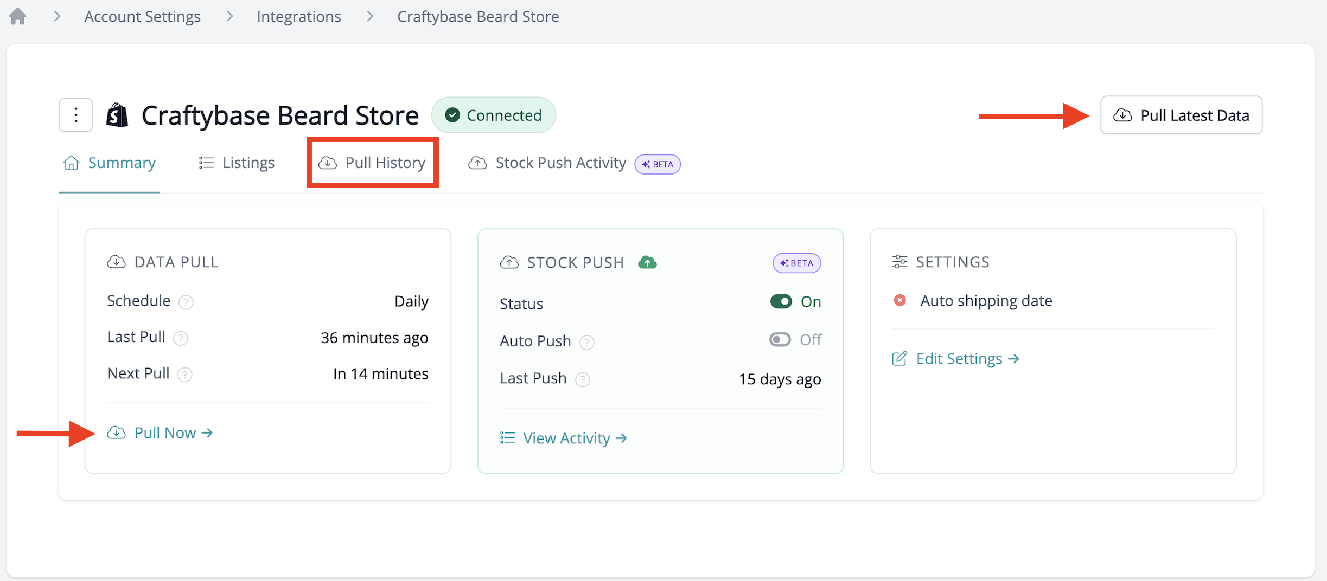This screenshot has height=581, width=1327.
Task: Click 'Daily' schedule value
Action: (x=411, y=301)
